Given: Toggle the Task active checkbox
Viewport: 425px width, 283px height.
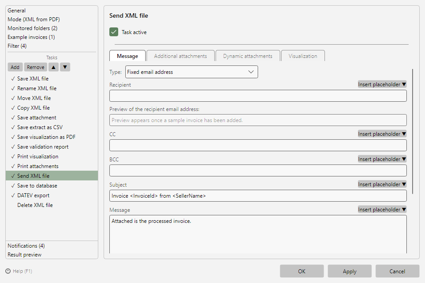Looking at the screenshot, I should (x=114, y=32).
